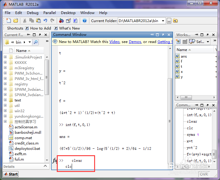220x180 pixels.
Task: Open GUIDE icon in toolbar
Action: pyautogui.click(x=68, y=21)
